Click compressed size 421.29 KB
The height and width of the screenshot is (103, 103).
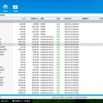pos(35,73)
